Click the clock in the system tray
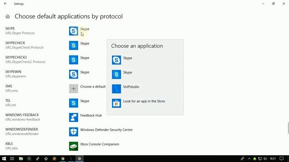 coord(272,158)
